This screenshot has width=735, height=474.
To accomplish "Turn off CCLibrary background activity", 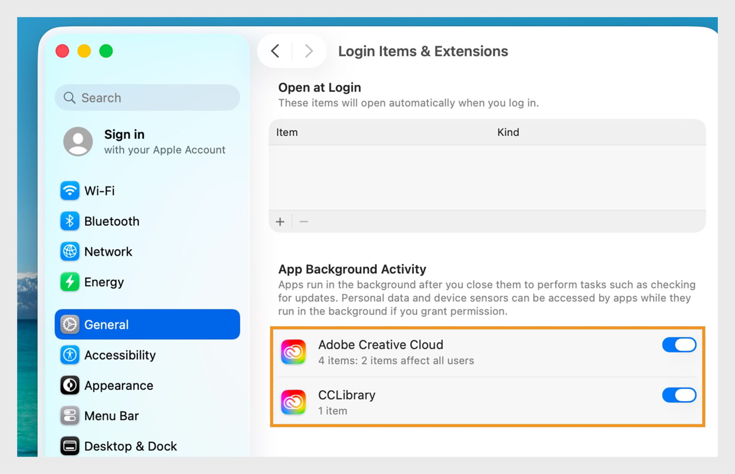I will click(679, 395).
